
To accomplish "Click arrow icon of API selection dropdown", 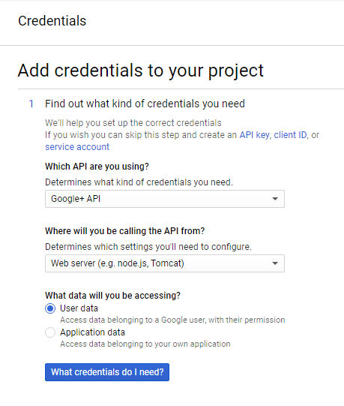I will (275, 199).
